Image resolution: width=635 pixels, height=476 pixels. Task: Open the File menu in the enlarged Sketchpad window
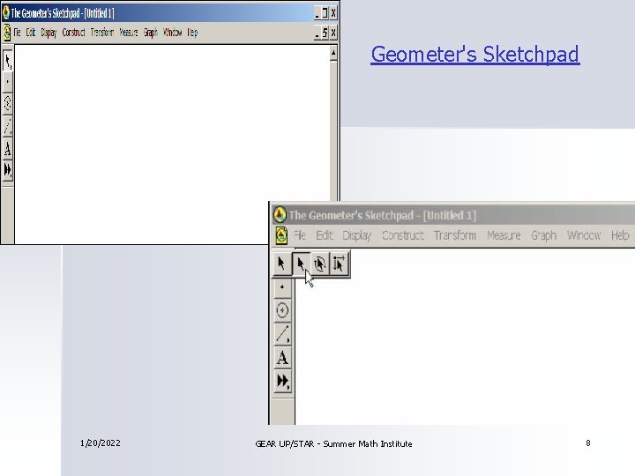click(x=300, y=235)
